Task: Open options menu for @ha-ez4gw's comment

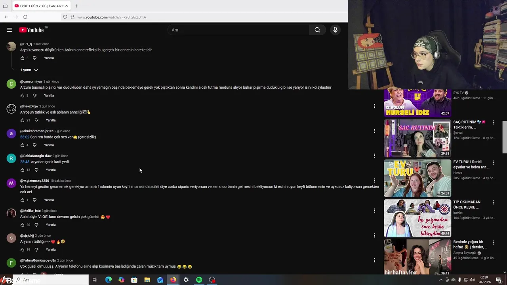Action: click(x=374, y=106)
